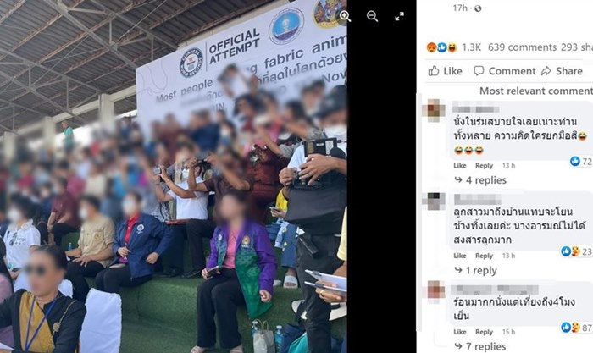Reply to the third comment
This screenshot has width=593, height=353.
[x=484, y=332]
